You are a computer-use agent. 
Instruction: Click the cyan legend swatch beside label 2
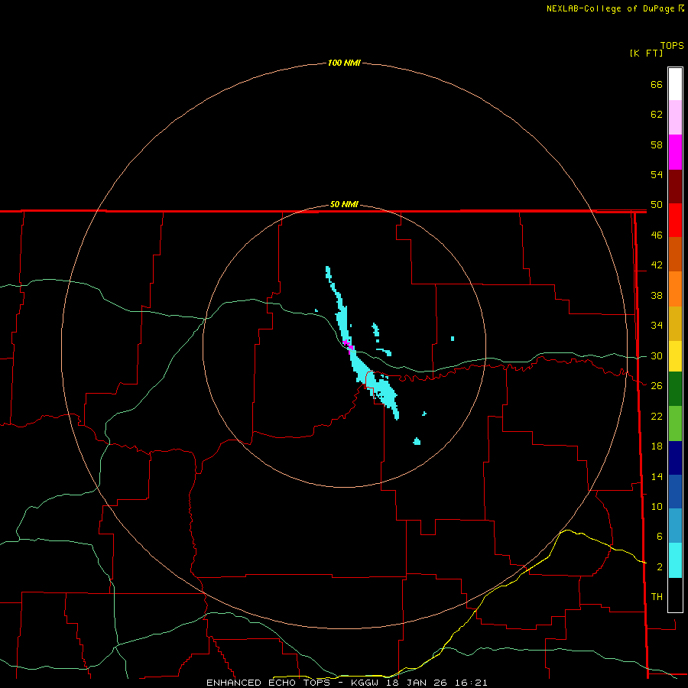(x=675, y=560)
